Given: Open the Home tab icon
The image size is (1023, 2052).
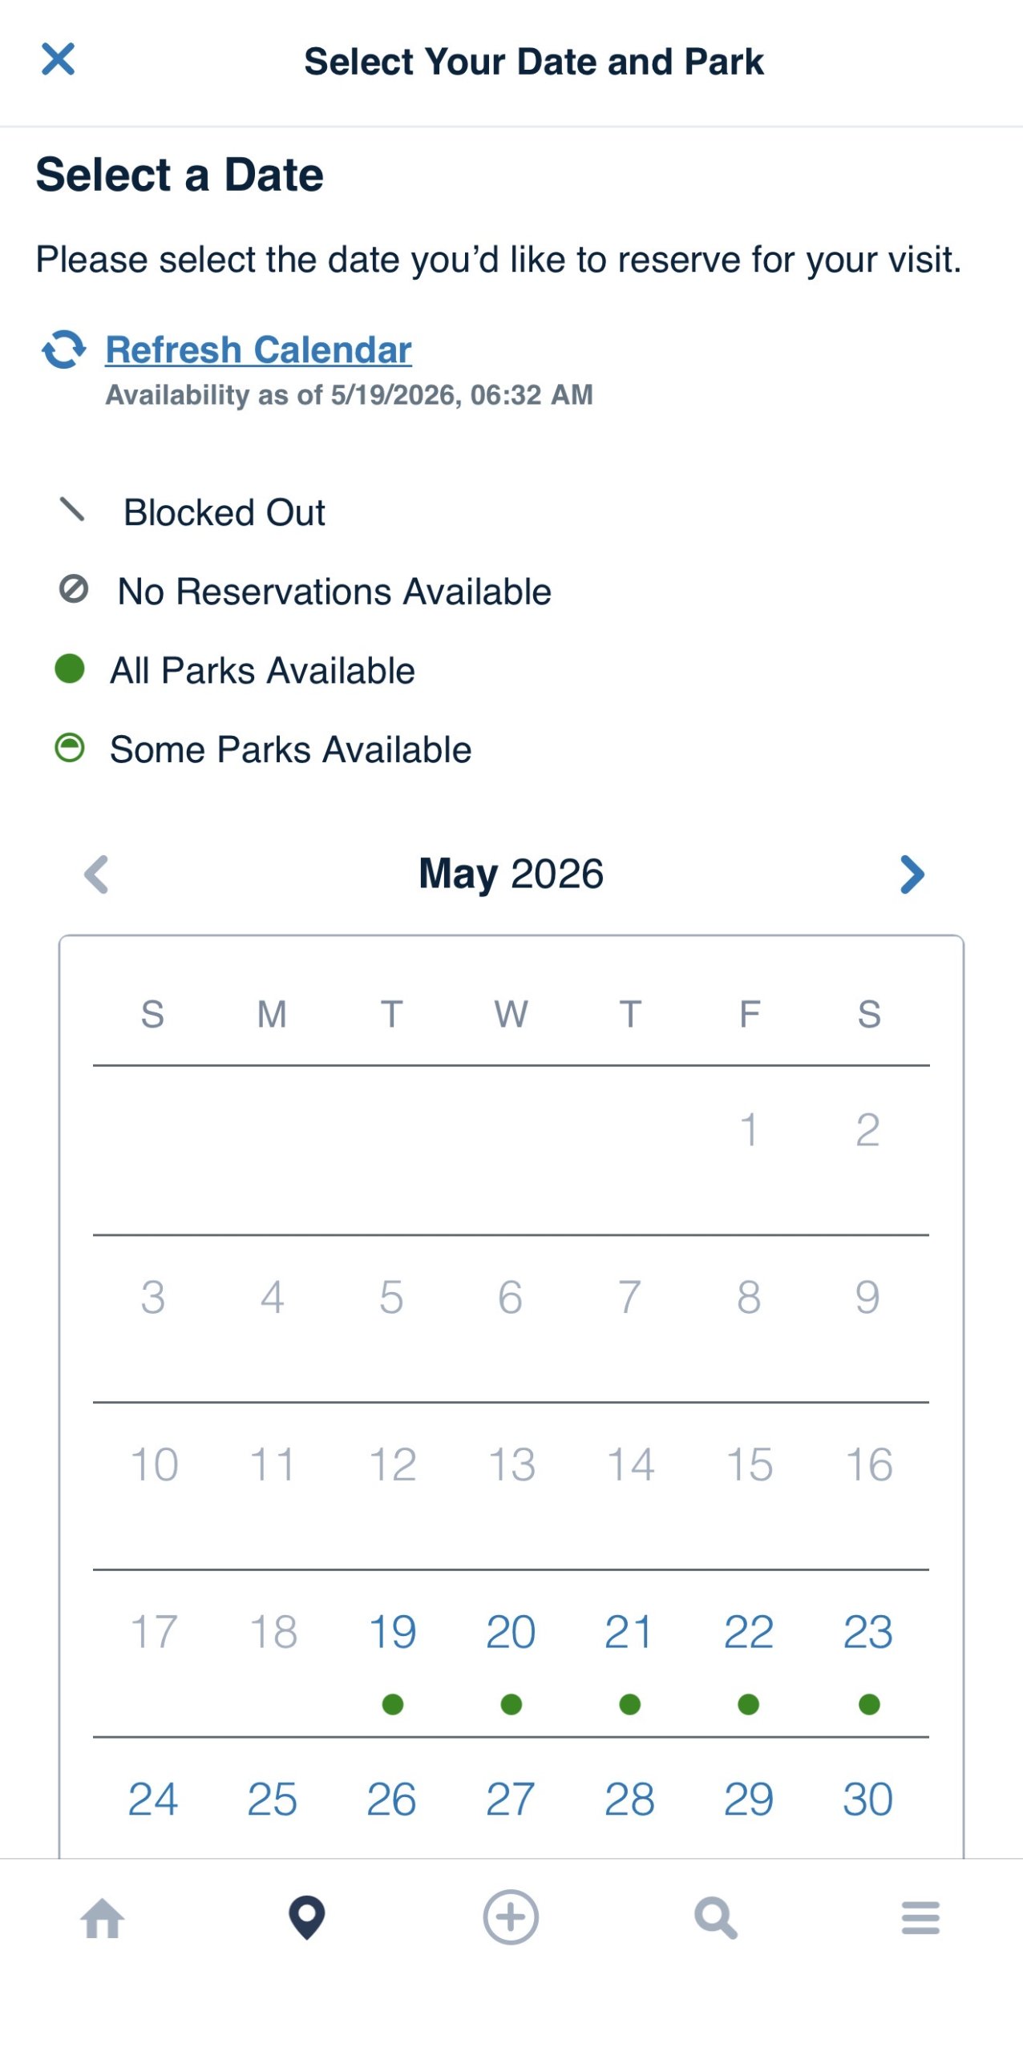Looking at the screenshot, I should point(103,1918).
